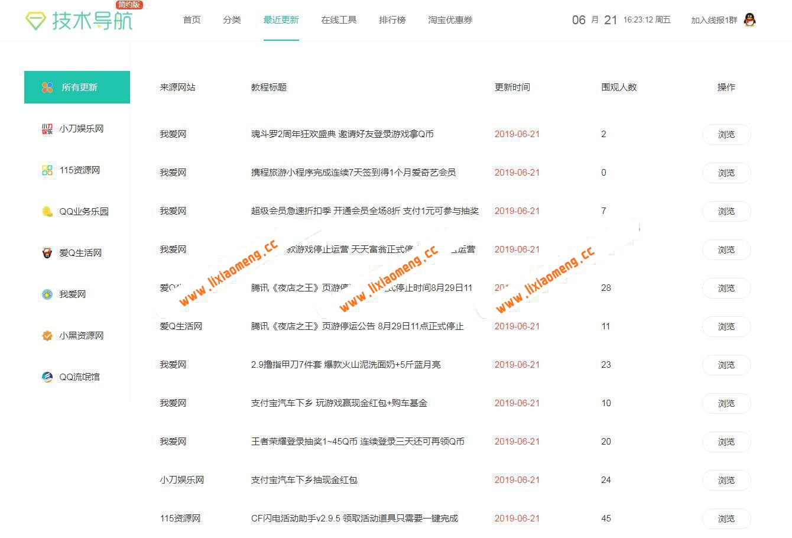Switch to the 最近更新 tab

281,20
